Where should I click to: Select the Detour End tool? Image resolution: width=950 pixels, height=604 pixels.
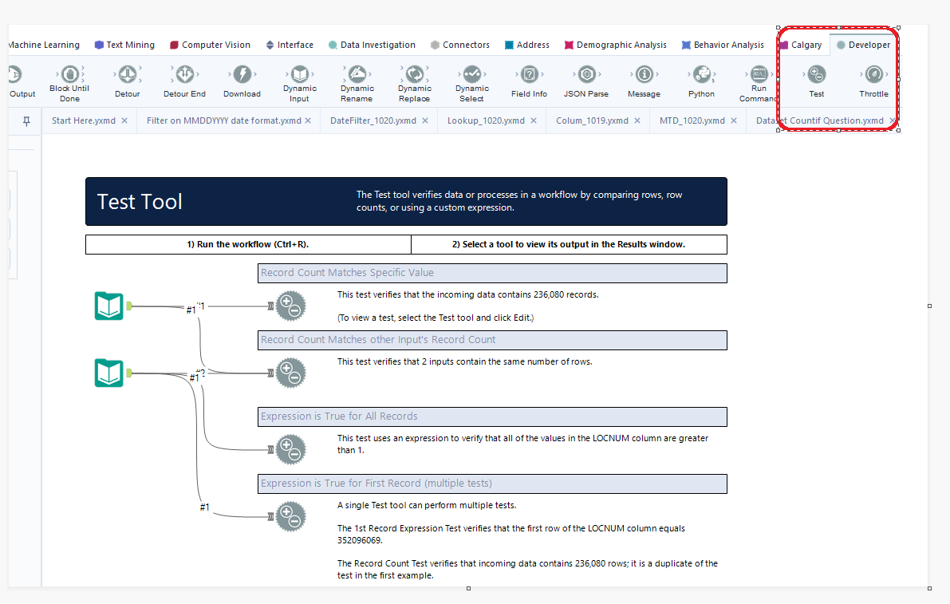[x=184, y=76]
